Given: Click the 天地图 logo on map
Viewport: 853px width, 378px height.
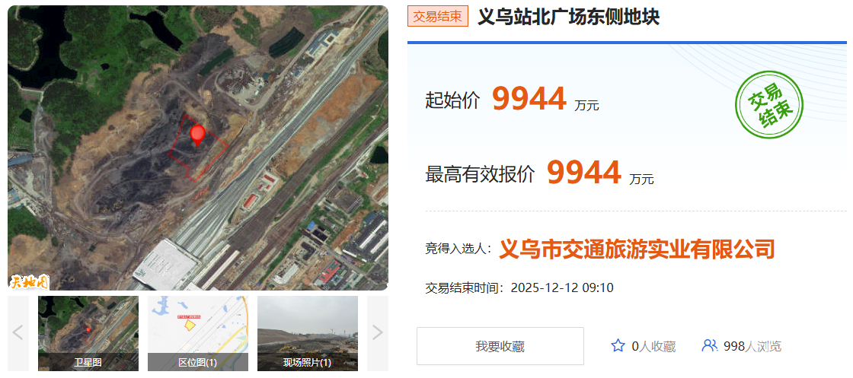Looking at the screenshot, I should click(x=29, y=282).
